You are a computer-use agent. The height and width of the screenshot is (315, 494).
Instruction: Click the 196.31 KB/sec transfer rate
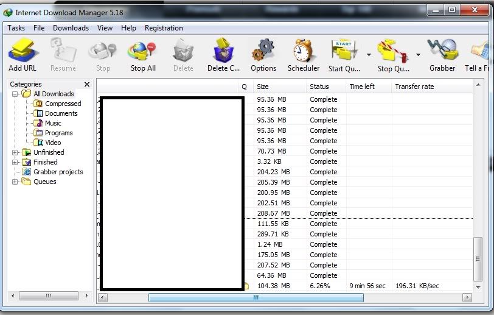pyautogui.click(x=417, y=286)
